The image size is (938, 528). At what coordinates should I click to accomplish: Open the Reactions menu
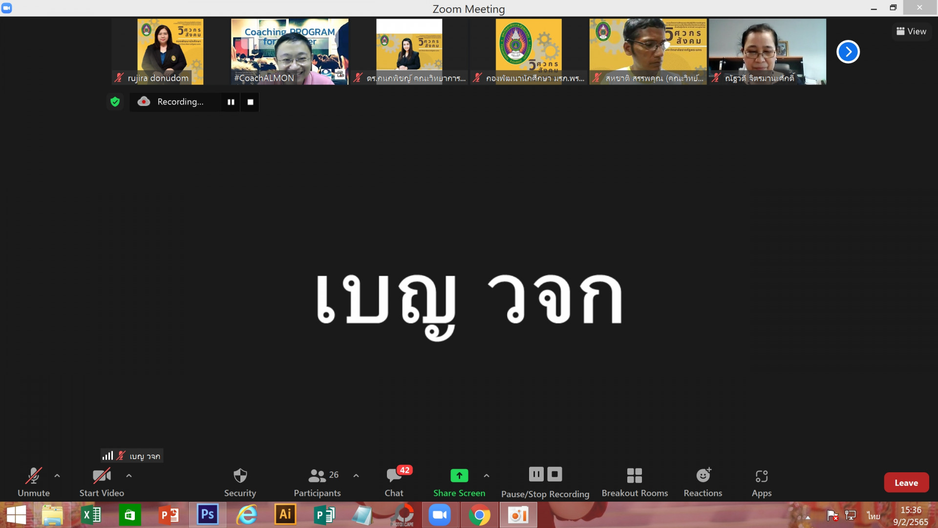pos(703,483)
